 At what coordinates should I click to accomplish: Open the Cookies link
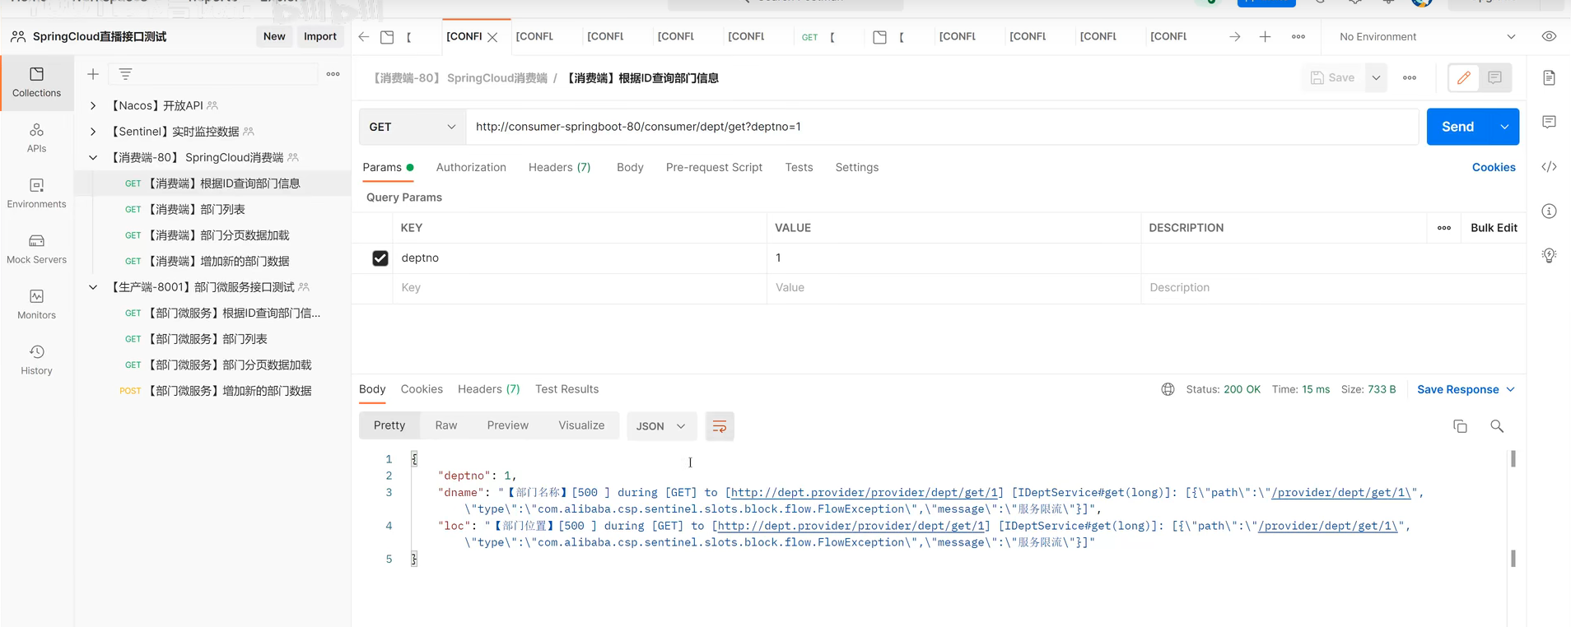coord(1494,167)
